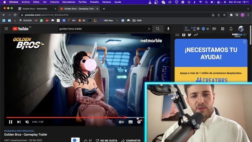252x142 pixels.
Task: Open YouTube hamburger guide menu
Action: (x=6, y=29)
